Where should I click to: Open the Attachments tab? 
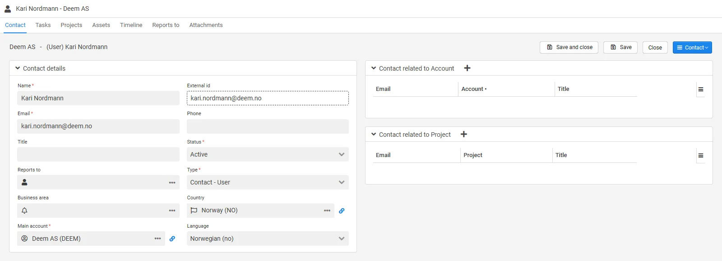[x=206, y=25]
